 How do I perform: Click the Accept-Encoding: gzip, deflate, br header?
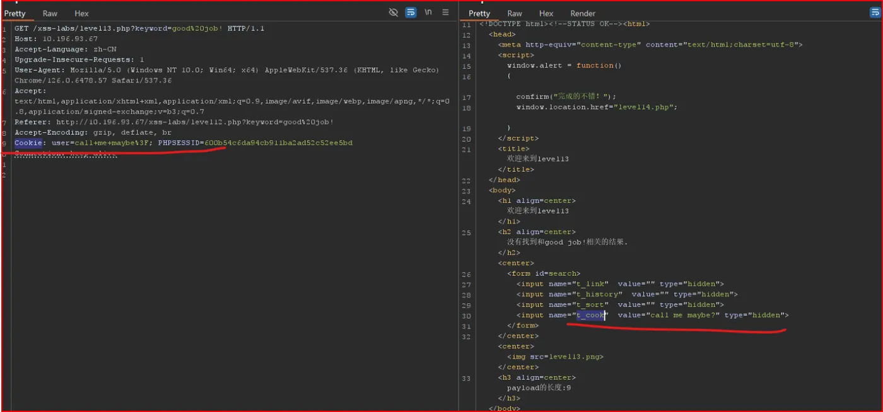coord(93,132)
